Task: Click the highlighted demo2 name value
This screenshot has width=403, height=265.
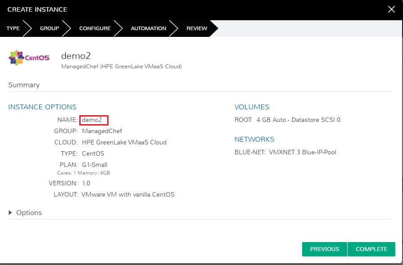Action: (92, 120)
